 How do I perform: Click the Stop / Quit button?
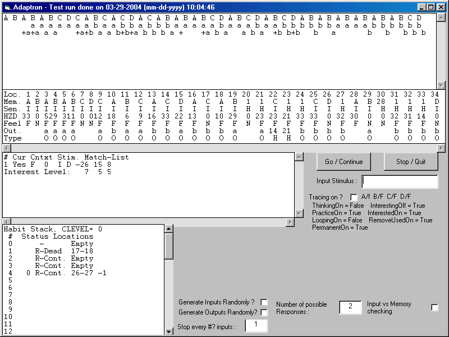411,162
